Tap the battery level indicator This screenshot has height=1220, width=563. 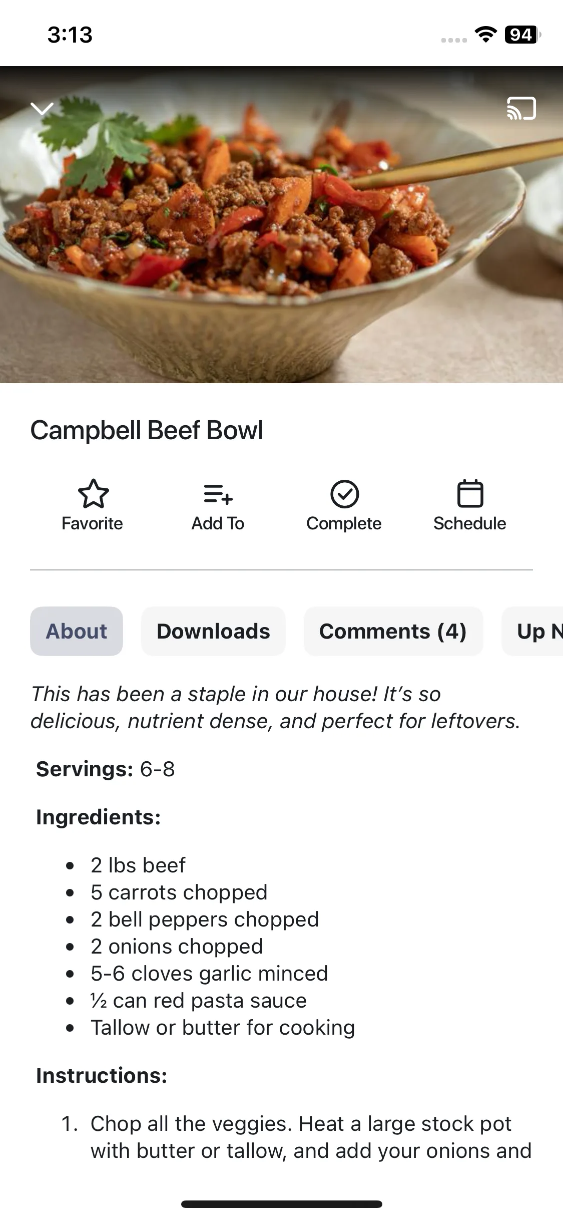tap(522, 35)
